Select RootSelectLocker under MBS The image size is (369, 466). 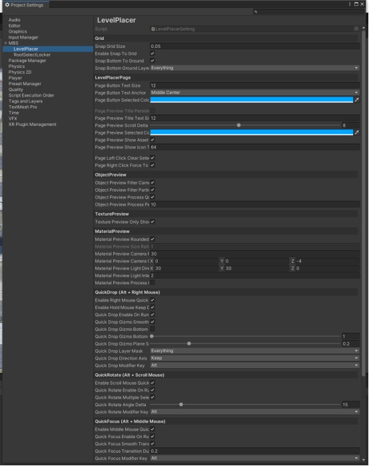[32, 55]
